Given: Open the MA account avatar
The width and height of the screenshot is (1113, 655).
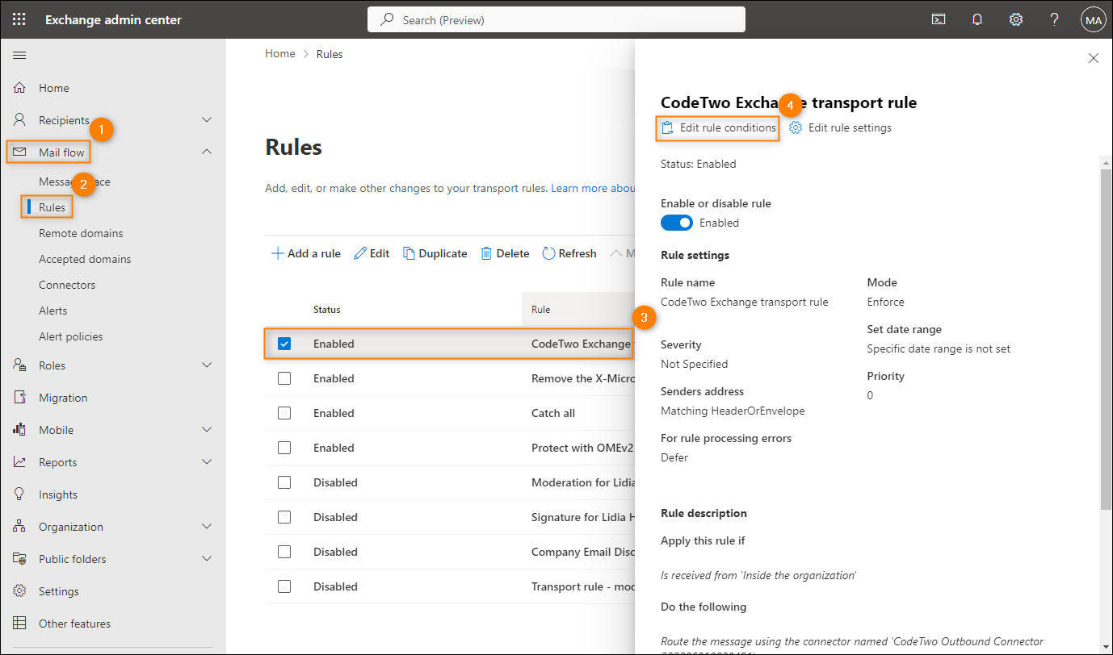Looking at the screenshot, I should [1093, 19].
